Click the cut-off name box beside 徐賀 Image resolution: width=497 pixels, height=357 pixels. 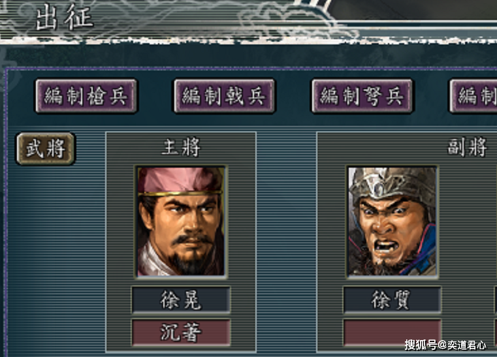click(496, 300)
